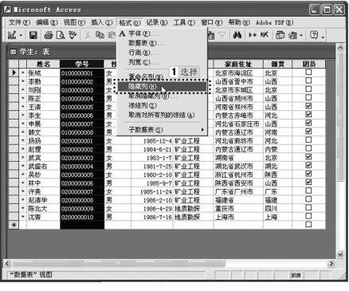Click the Save diskette icon

33,35
